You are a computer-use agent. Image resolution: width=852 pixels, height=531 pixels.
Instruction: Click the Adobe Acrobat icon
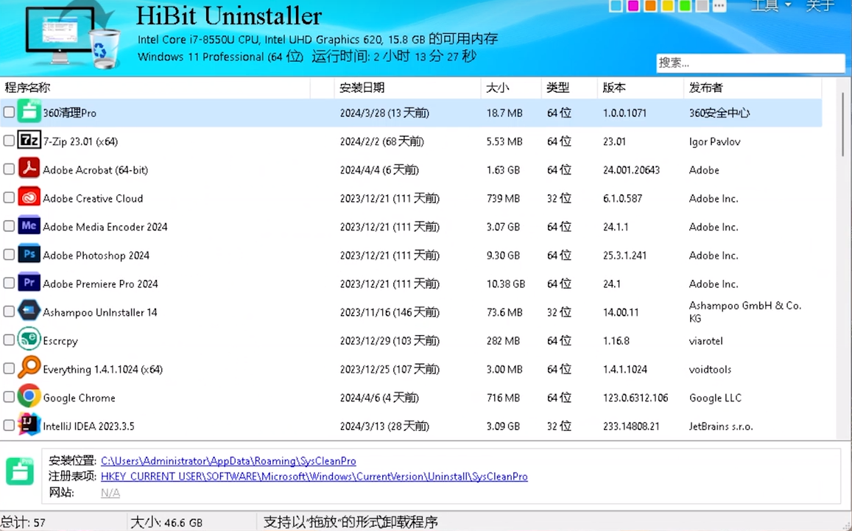click(29, 169)
